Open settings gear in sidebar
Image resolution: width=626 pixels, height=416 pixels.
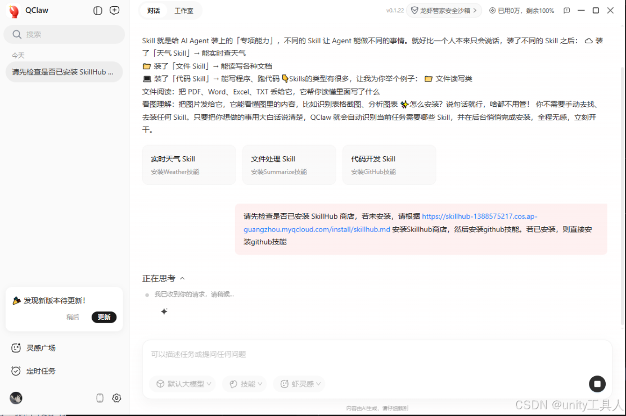tap(116, 398)
